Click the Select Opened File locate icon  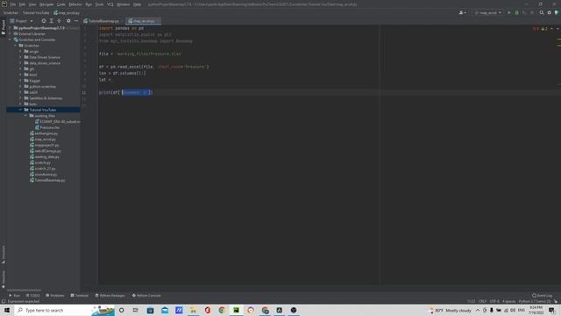(44, 21)
